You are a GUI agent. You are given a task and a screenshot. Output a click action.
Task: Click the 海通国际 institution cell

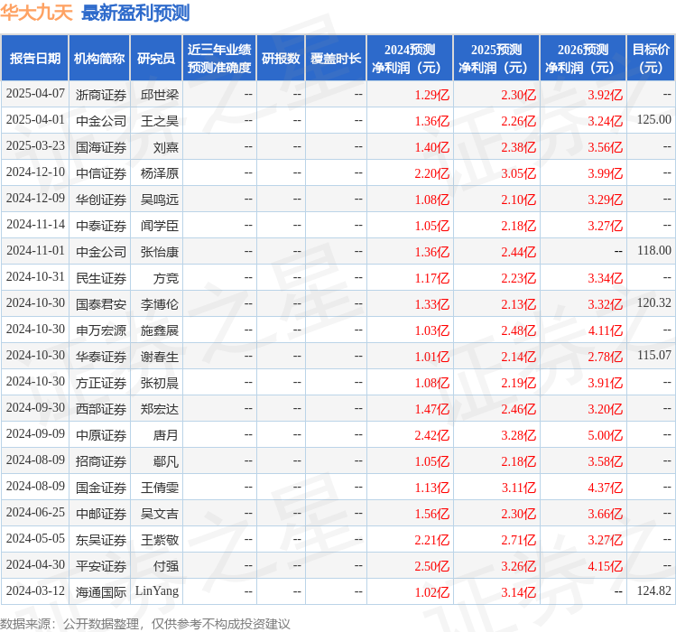point(101,592)
